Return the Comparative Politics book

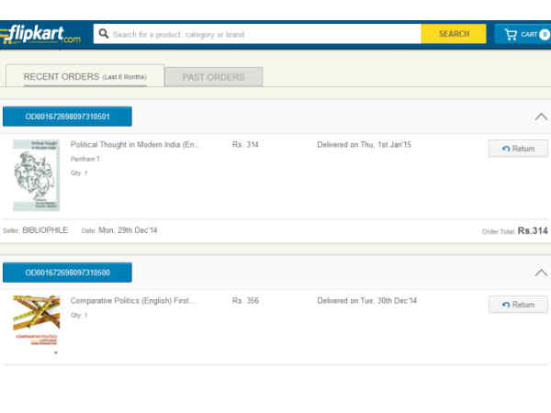(x=518, y=305)
